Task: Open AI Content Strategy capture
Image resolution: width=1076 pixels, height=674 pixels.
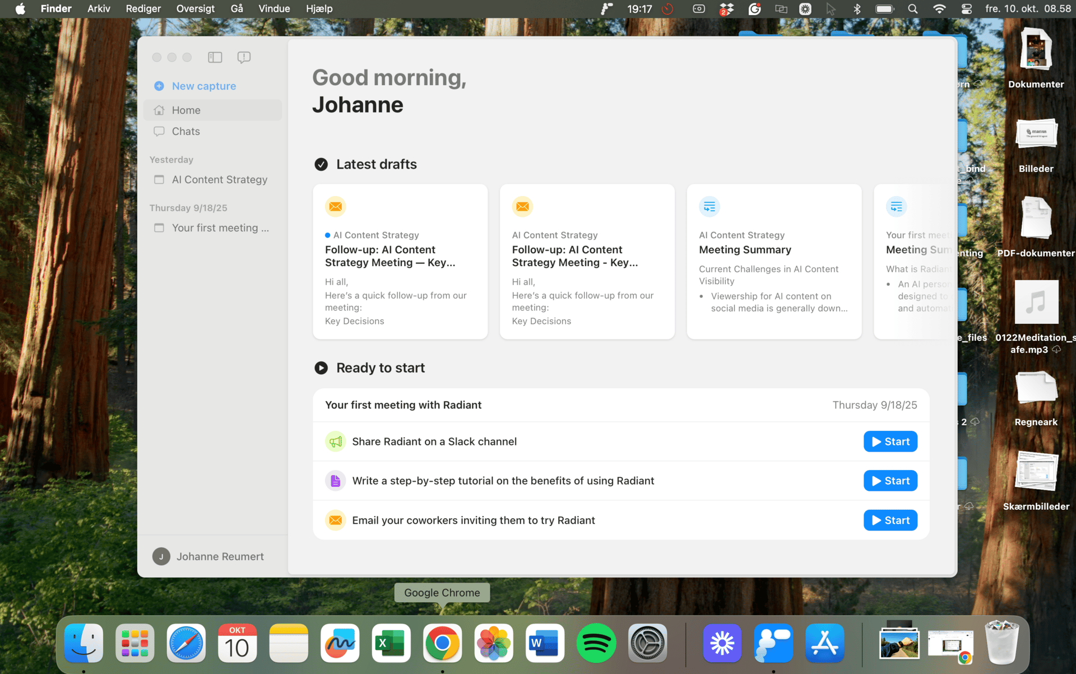Action: (x=219, y=180)
